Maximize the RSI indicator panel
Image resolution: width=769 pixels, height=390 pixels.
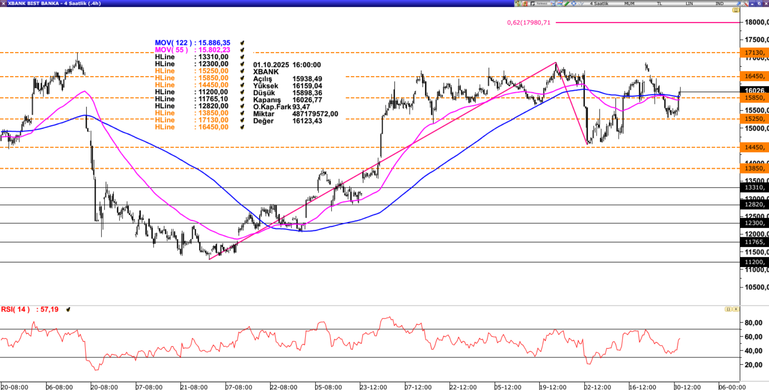728,309
